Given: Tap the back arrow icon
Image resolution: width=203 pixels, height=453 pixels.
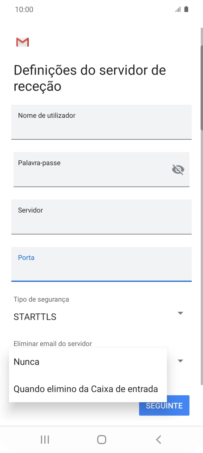Looking at the screenshot, I should tap(158, 439).
